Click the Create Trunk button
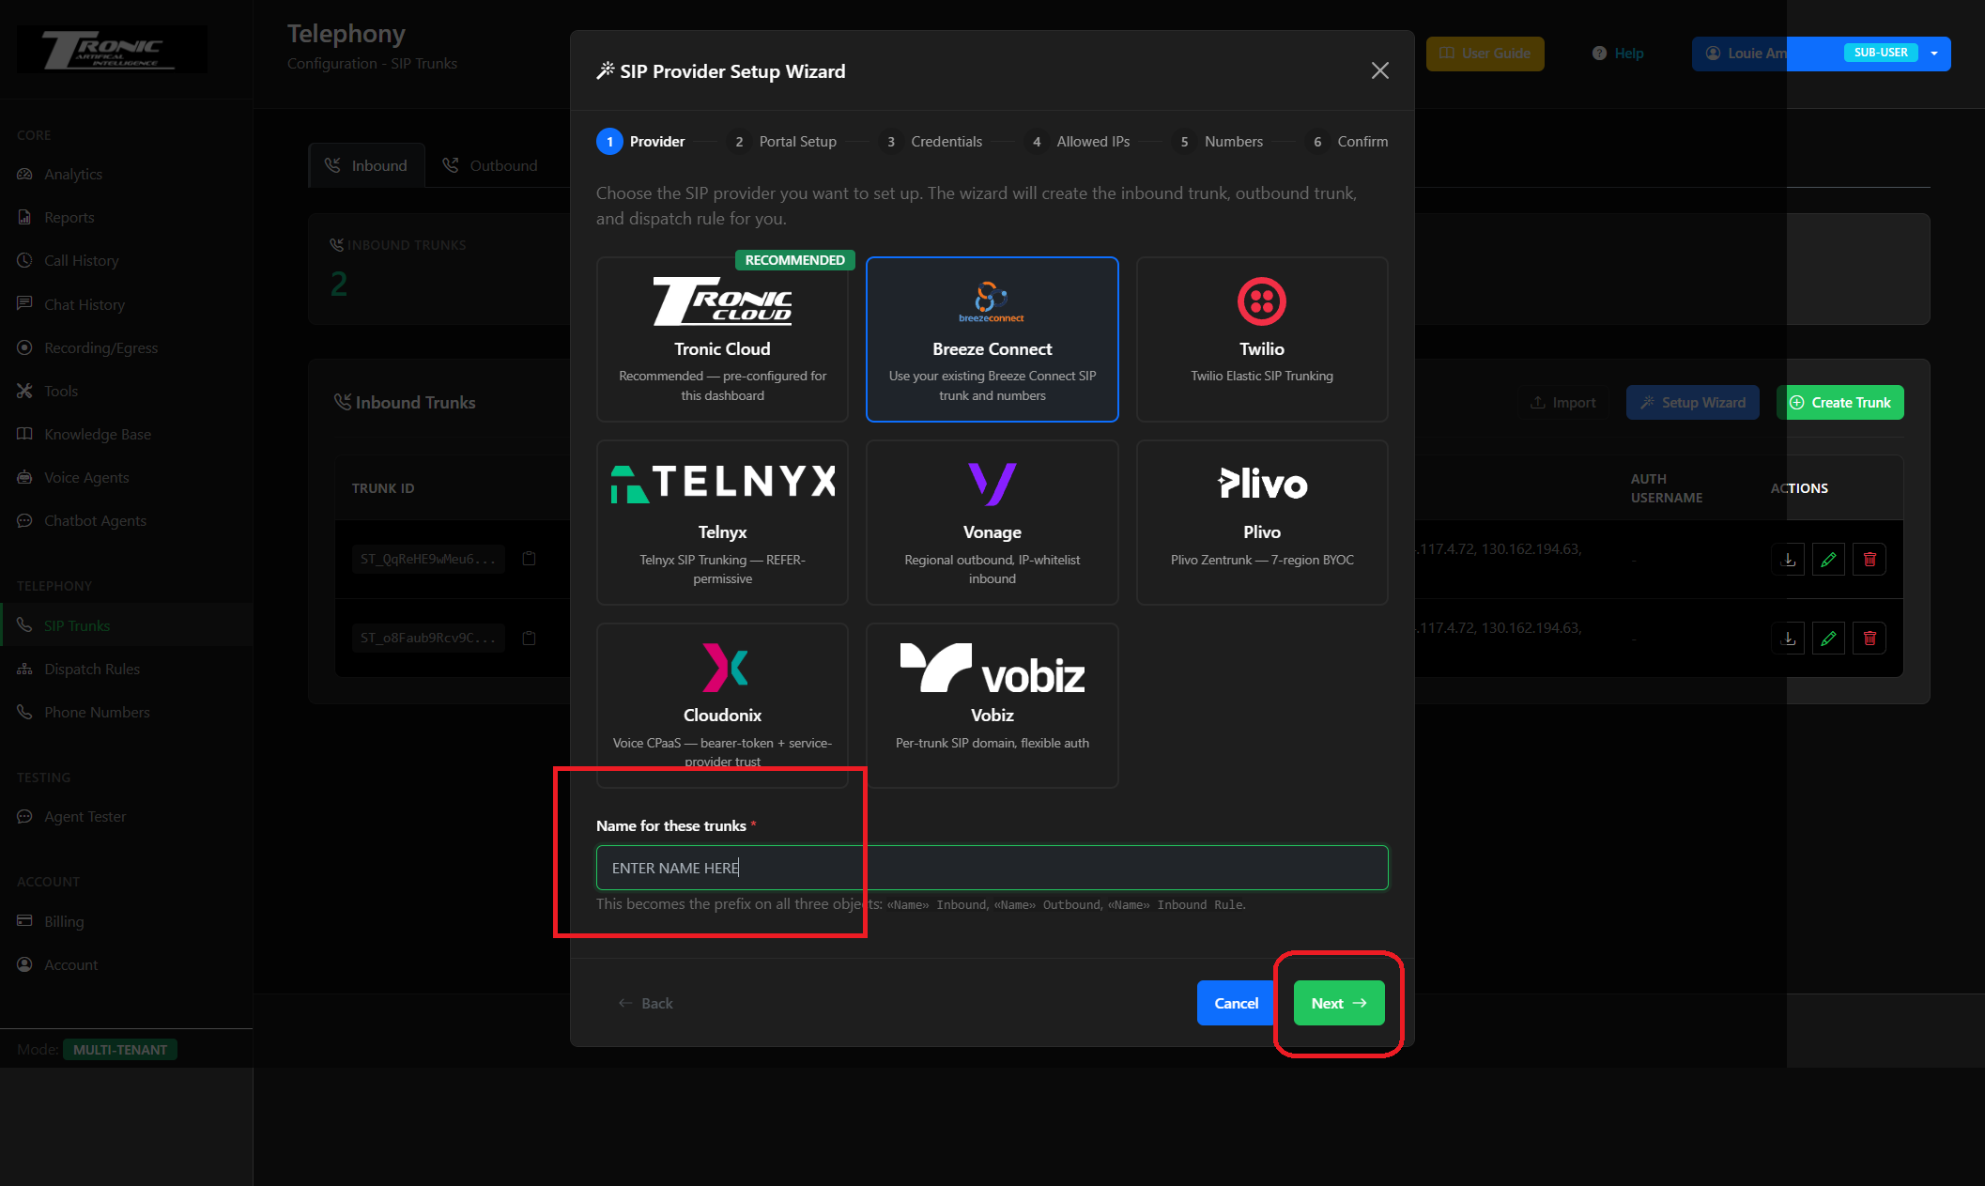Image resolution: width=1985 pixels, height=1186 pixels. click(x=1839, y=402)
